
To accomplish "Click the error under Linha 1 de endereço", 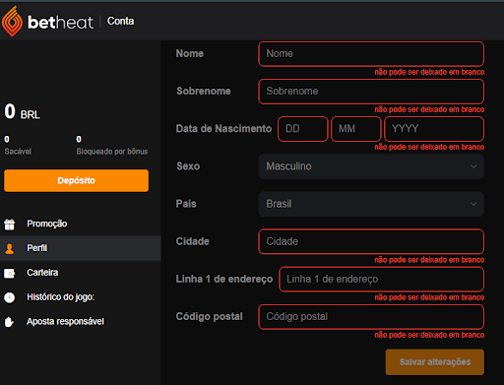I will (x=429, y=297).
